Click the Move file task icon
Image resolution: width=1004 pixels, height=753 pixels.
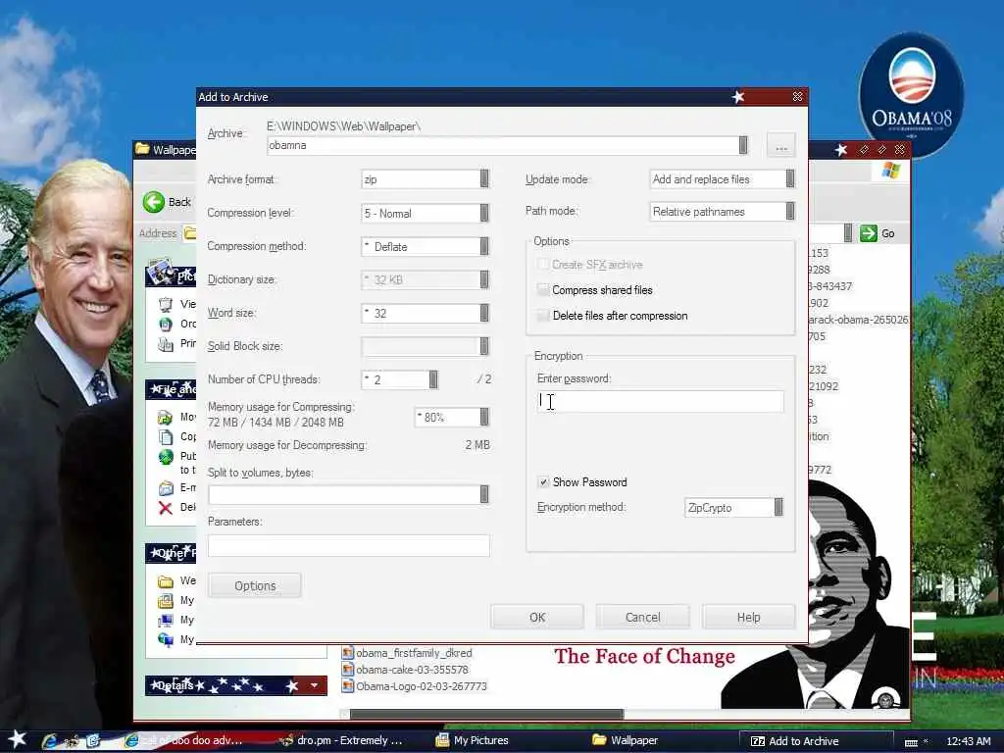[x=165, y=418]
